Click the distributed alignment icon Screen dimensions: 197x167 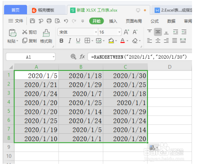click(183, 40)
